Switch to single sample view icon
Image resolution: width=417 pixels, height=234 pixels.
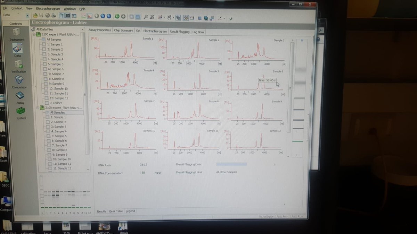(x=131, y=16)
